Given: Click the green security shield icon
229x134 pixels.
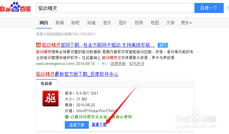Looking at the screenshot, I should 67,117.
